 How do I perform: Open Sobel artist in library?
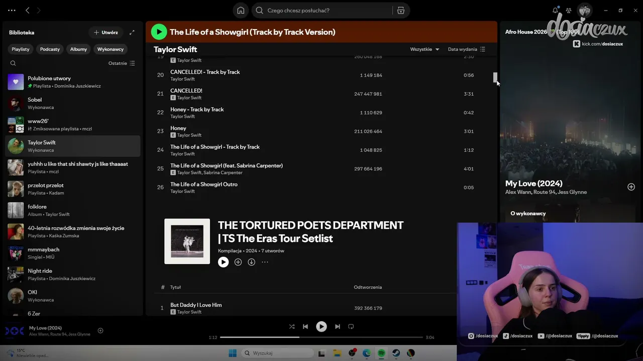click(x=73, y=103)
